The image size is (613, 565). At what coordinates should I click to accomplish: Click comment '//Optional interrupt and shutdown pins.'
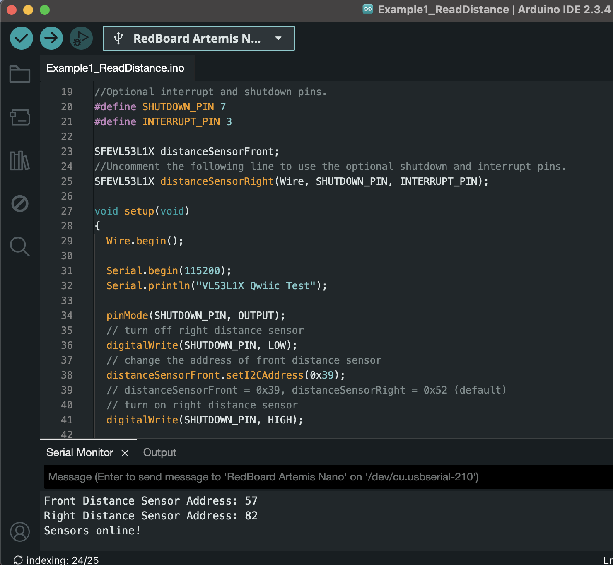(x=211, y=92)
